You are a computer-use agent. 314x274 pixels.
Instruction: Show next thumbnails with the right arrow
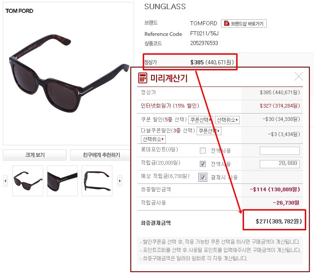120,181
